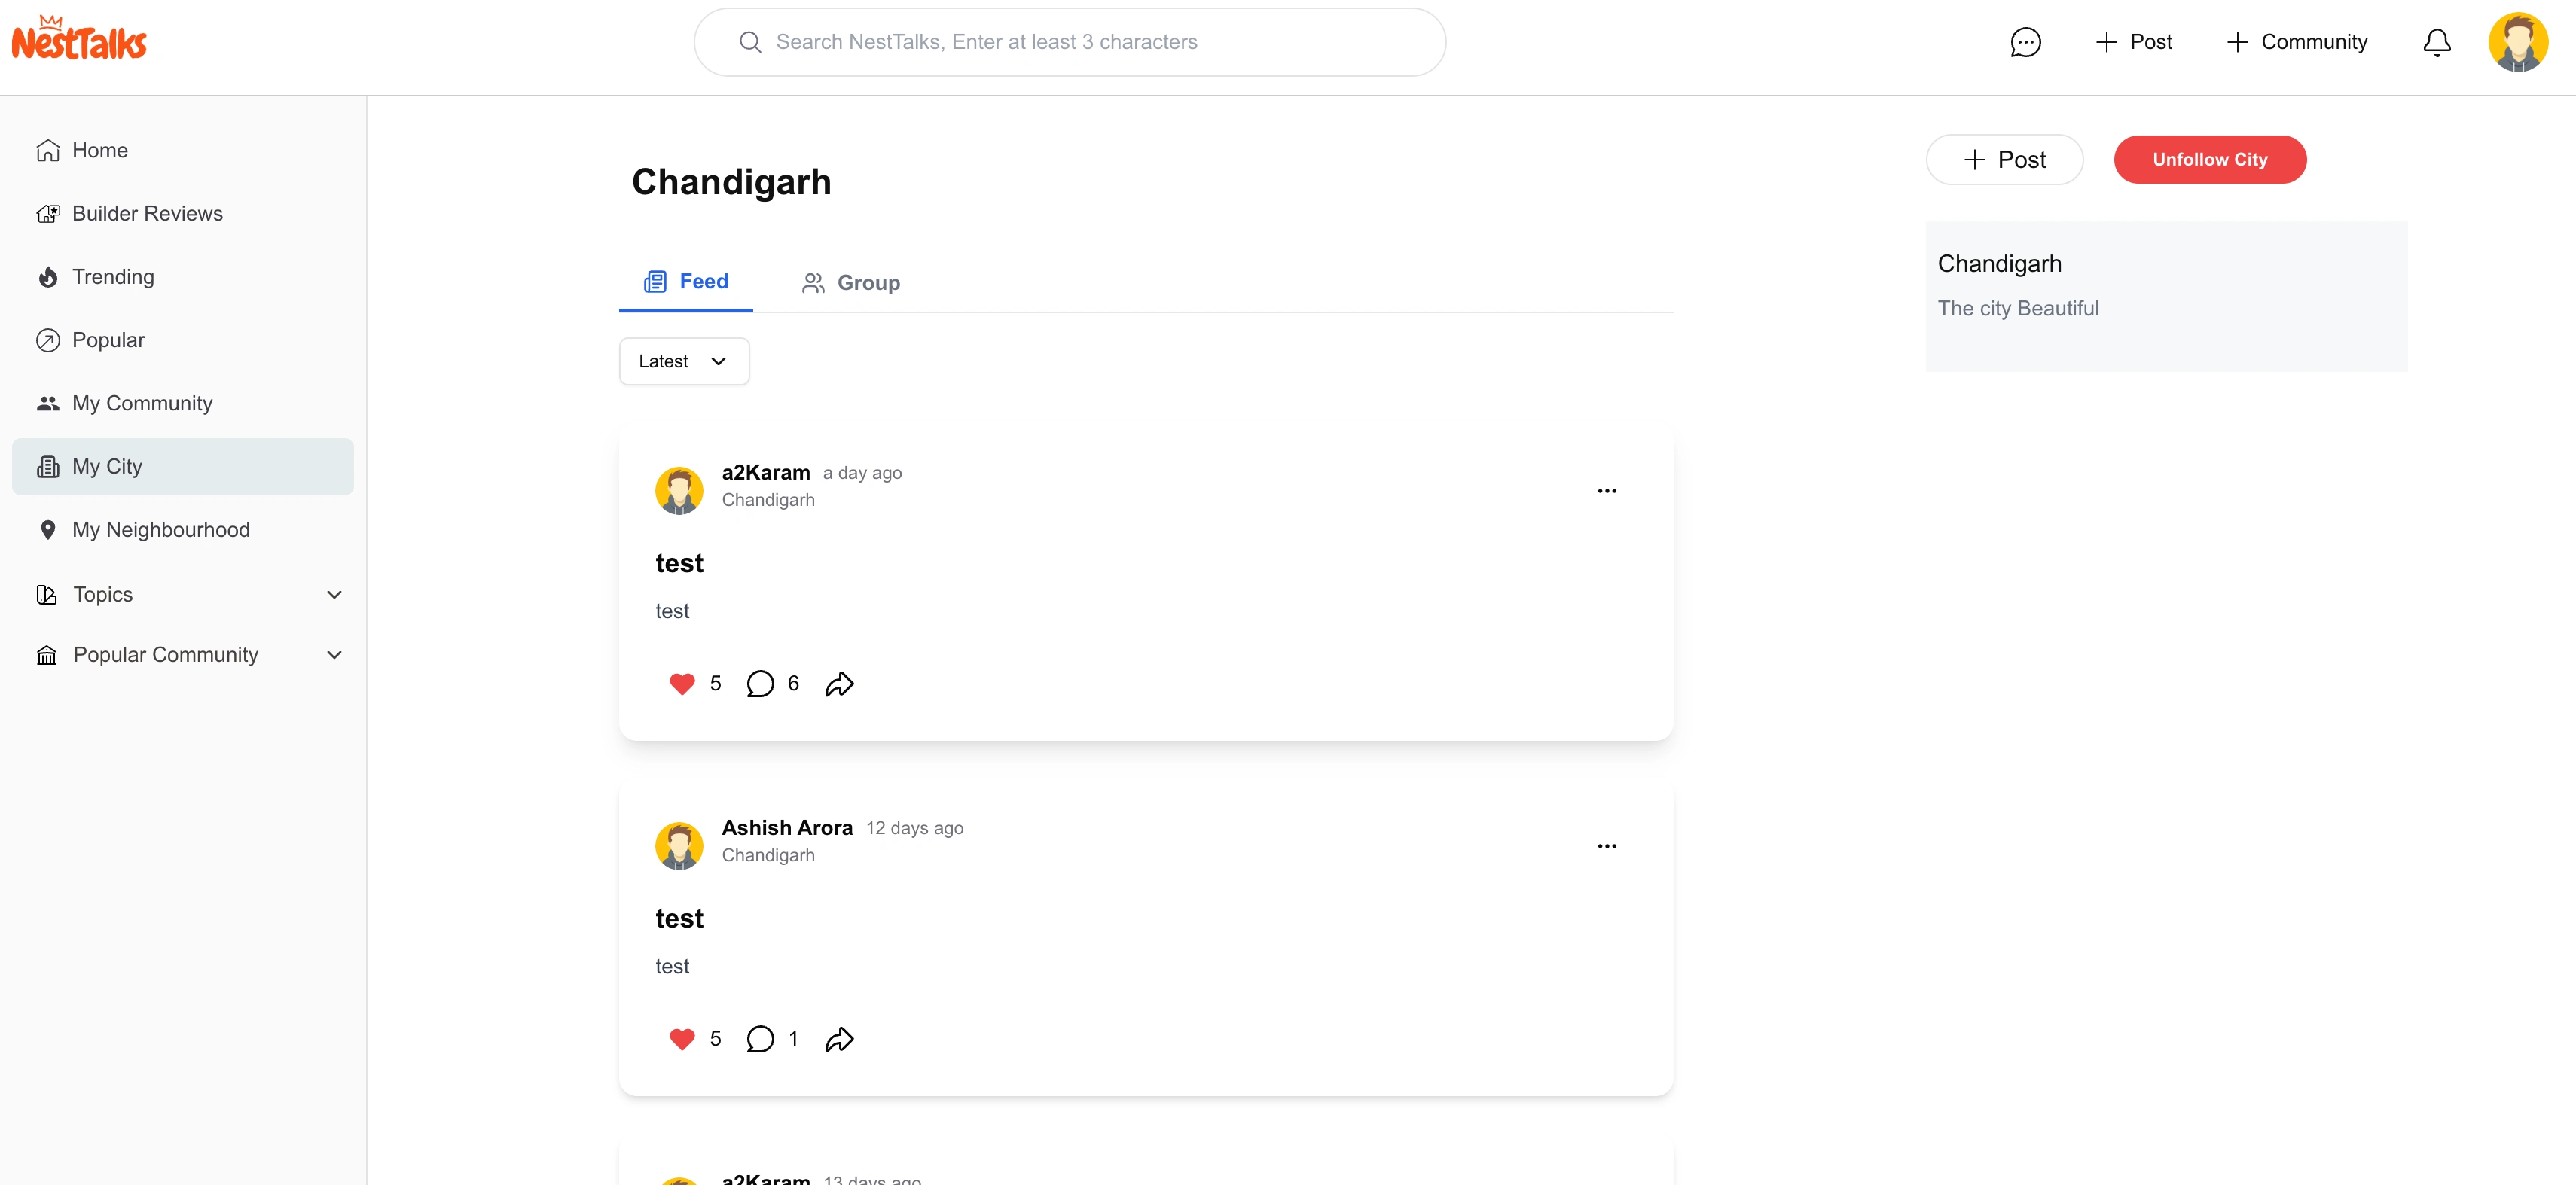Open the three-dot menu on a2Karam's post
2576x1185 pixels.
pyautogui.click(x=1606, y=491)
